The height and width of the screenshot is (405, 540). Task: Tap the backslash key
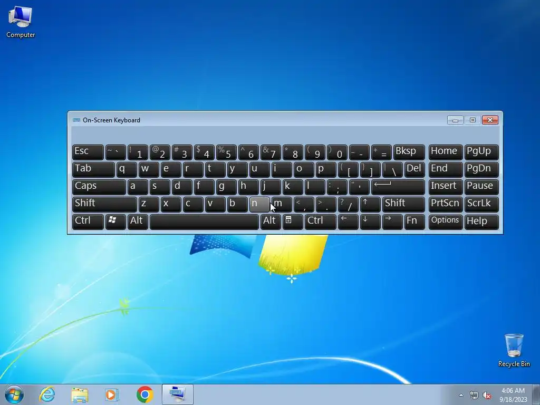coord(392,170)
